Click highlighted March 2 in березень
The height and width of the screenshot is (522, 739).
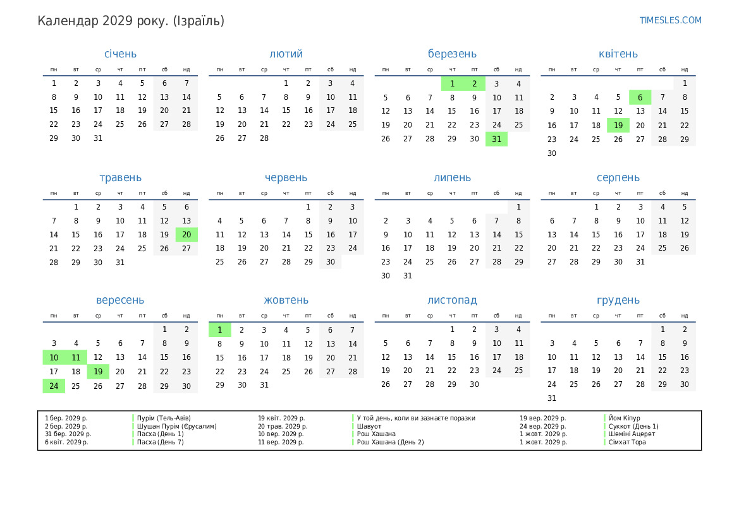coord(474,84)
